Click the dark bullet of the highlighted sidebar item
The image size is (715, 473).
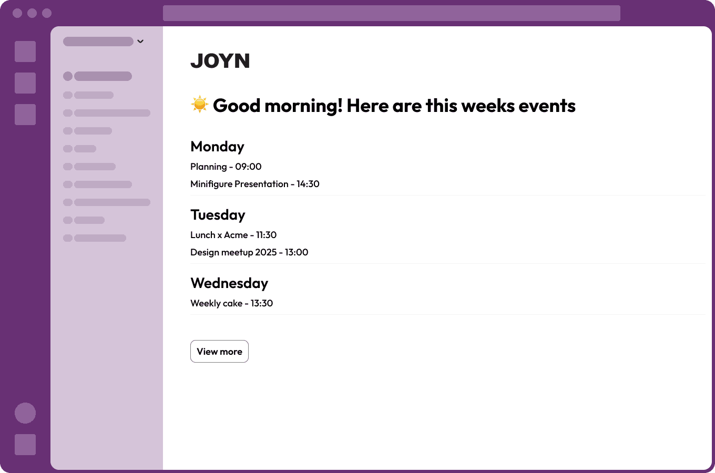coord(68,76)
